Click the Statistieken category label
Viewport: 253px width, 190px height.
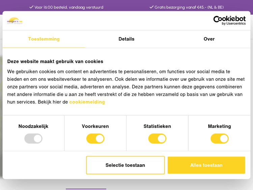(157, 126)
